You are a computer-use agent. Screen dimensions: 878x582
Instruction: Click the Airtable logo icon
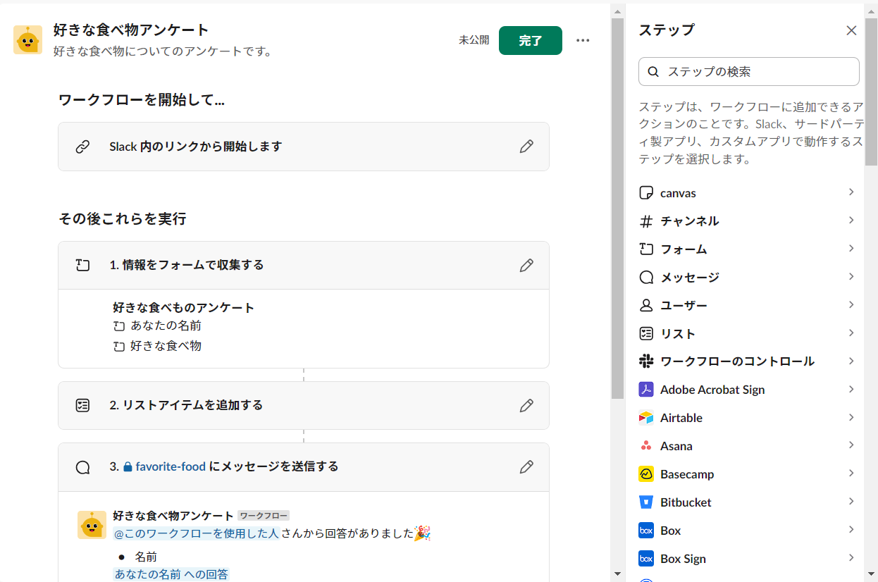click(x=646, y=418)
